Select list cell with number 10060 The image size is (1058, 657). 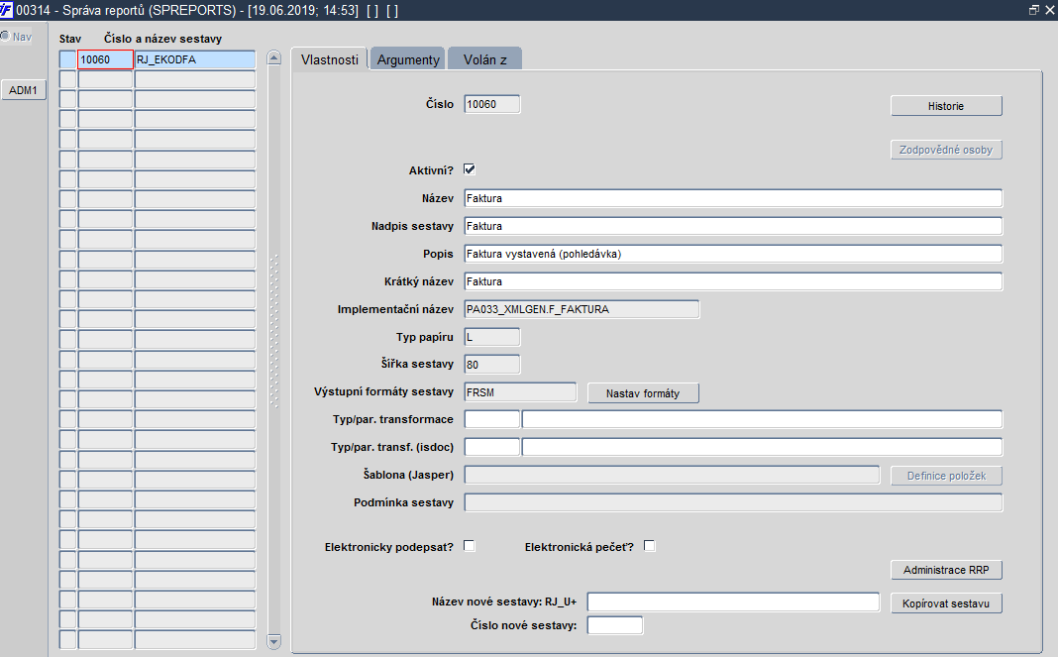[105, 59]
